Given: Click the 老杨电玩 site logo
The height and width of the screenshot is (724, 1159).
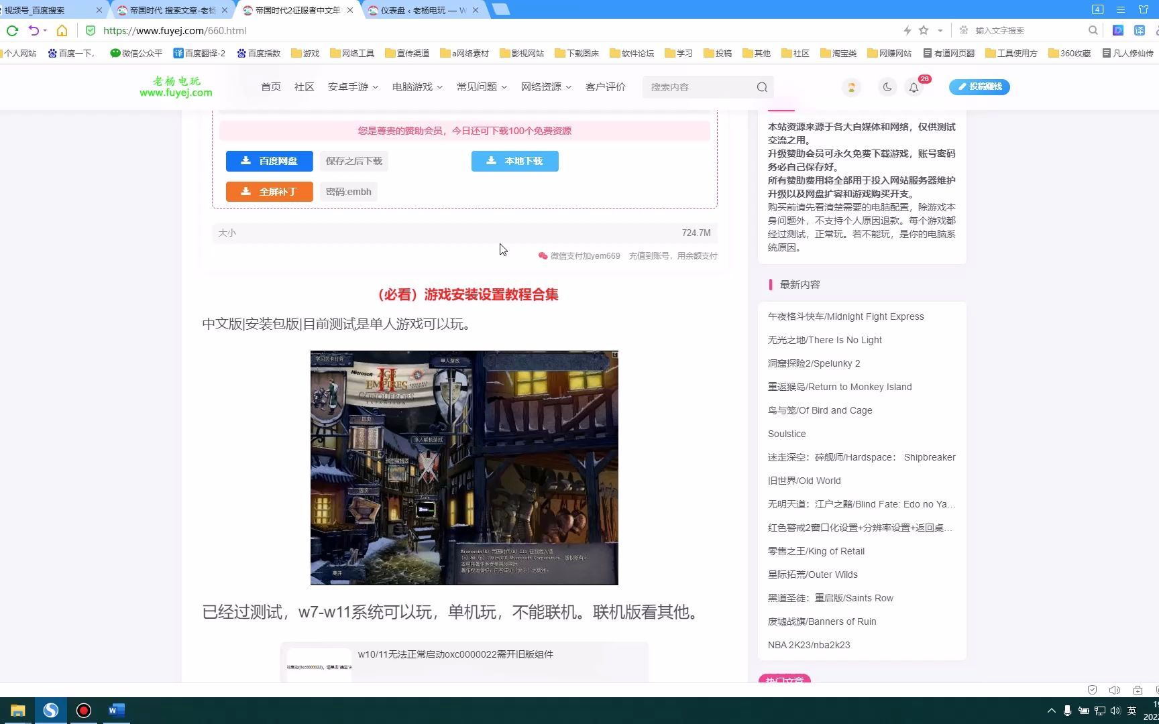Looking at the screenshot, I should click(176, 87).
